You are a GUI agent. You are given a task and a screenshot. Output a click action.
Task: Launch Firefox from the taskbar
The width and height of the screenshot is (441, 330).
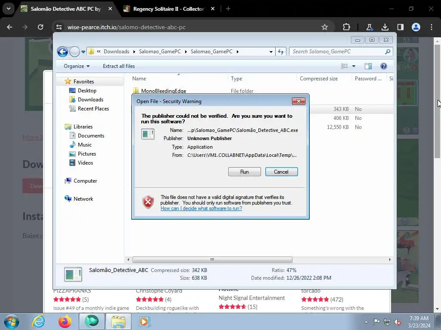click(65, 321)
